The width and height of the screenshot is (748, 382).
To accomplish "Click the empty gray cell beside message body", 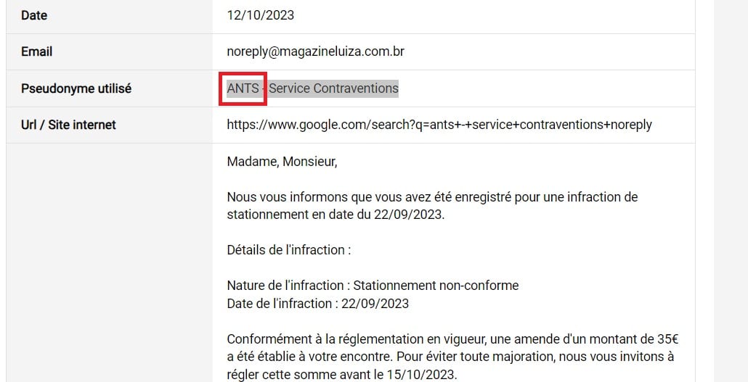I will 109,262.
